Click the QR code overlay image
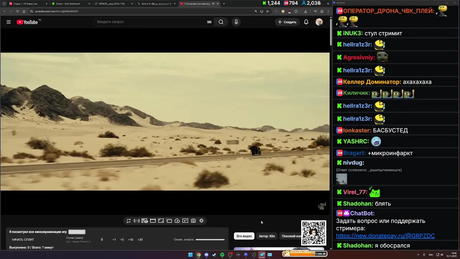The height and width of the screenshot is (259, 460). (314, 233)
